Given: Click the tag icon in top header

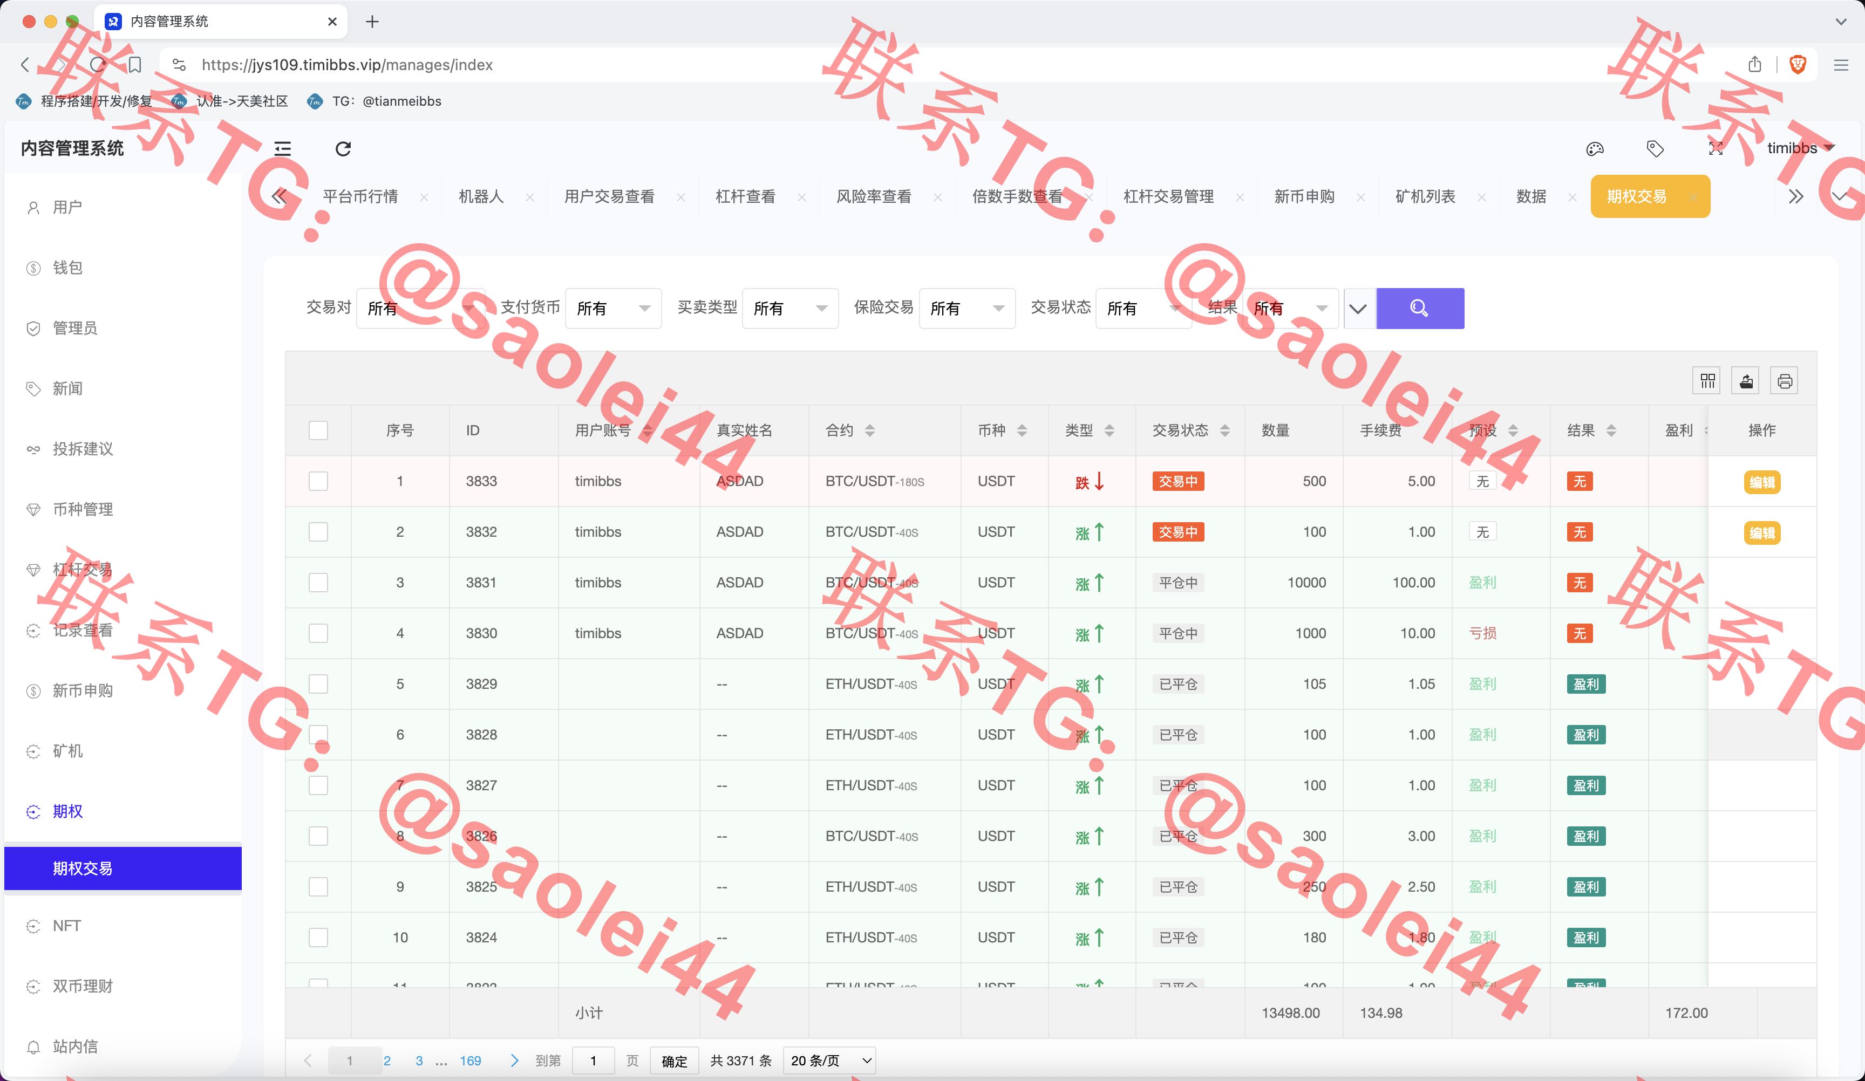Looking at the screenshot, I should (1655, 149).
